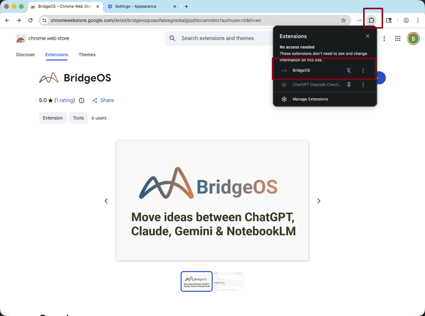Open Chrome three-dot main menu
Screen dimensions: 425x316
pyautogui.click(x=418, y=20)
